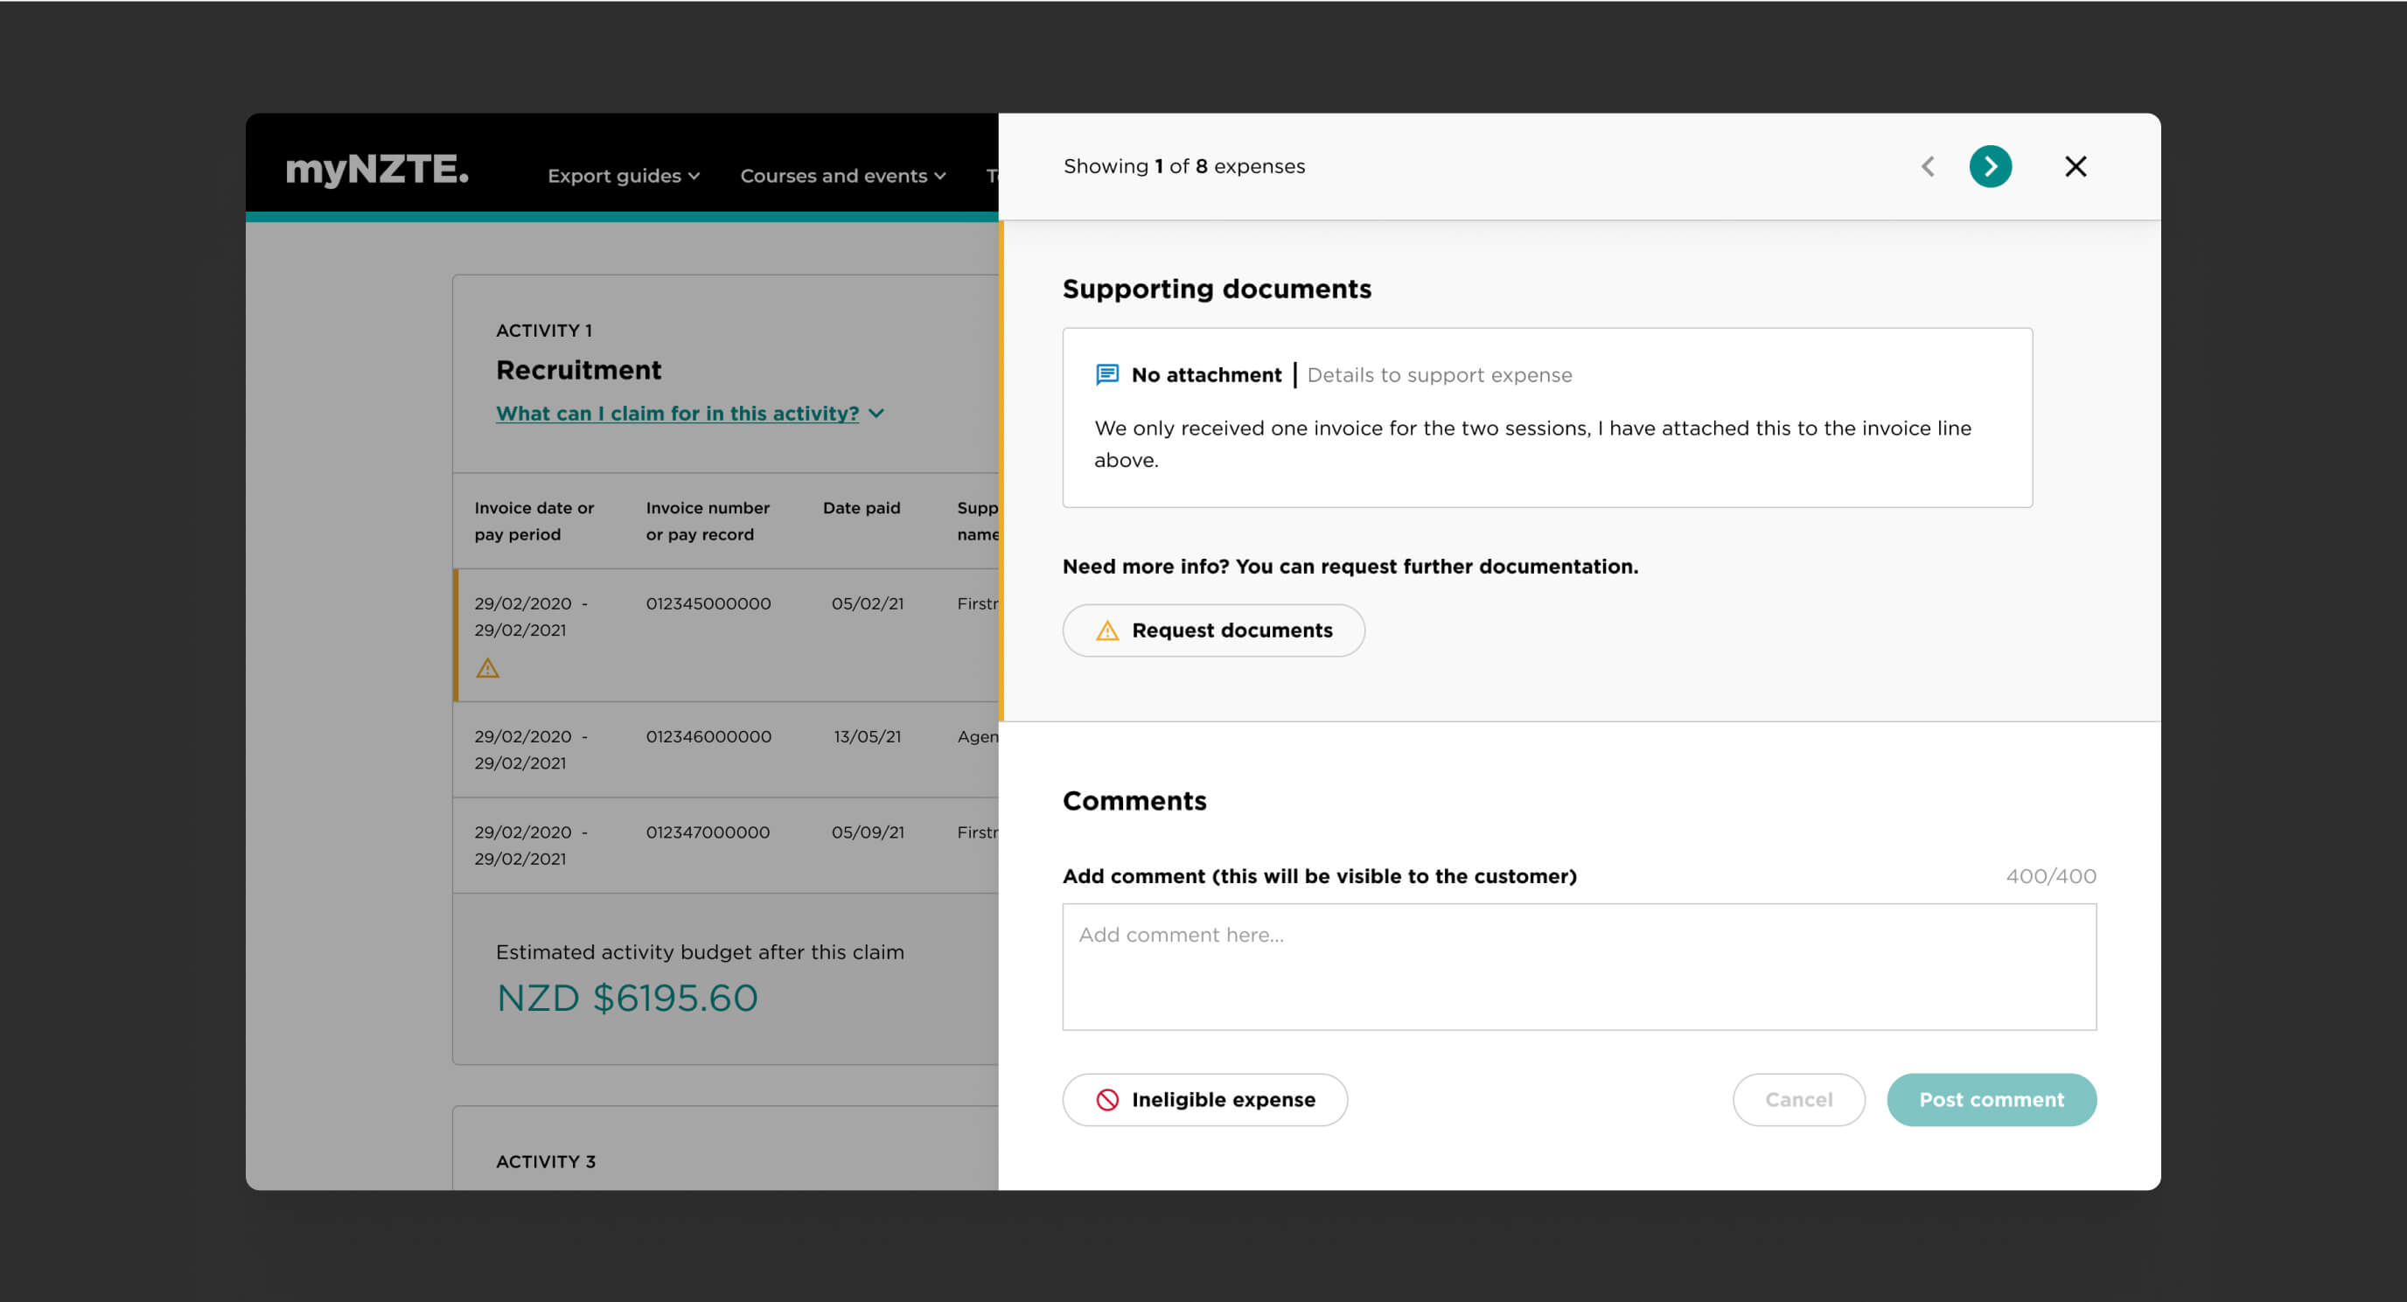Click the NZD $6195.60 budget amount
The height and width of the screenshot is (1302, 2407).
[627, 998]
